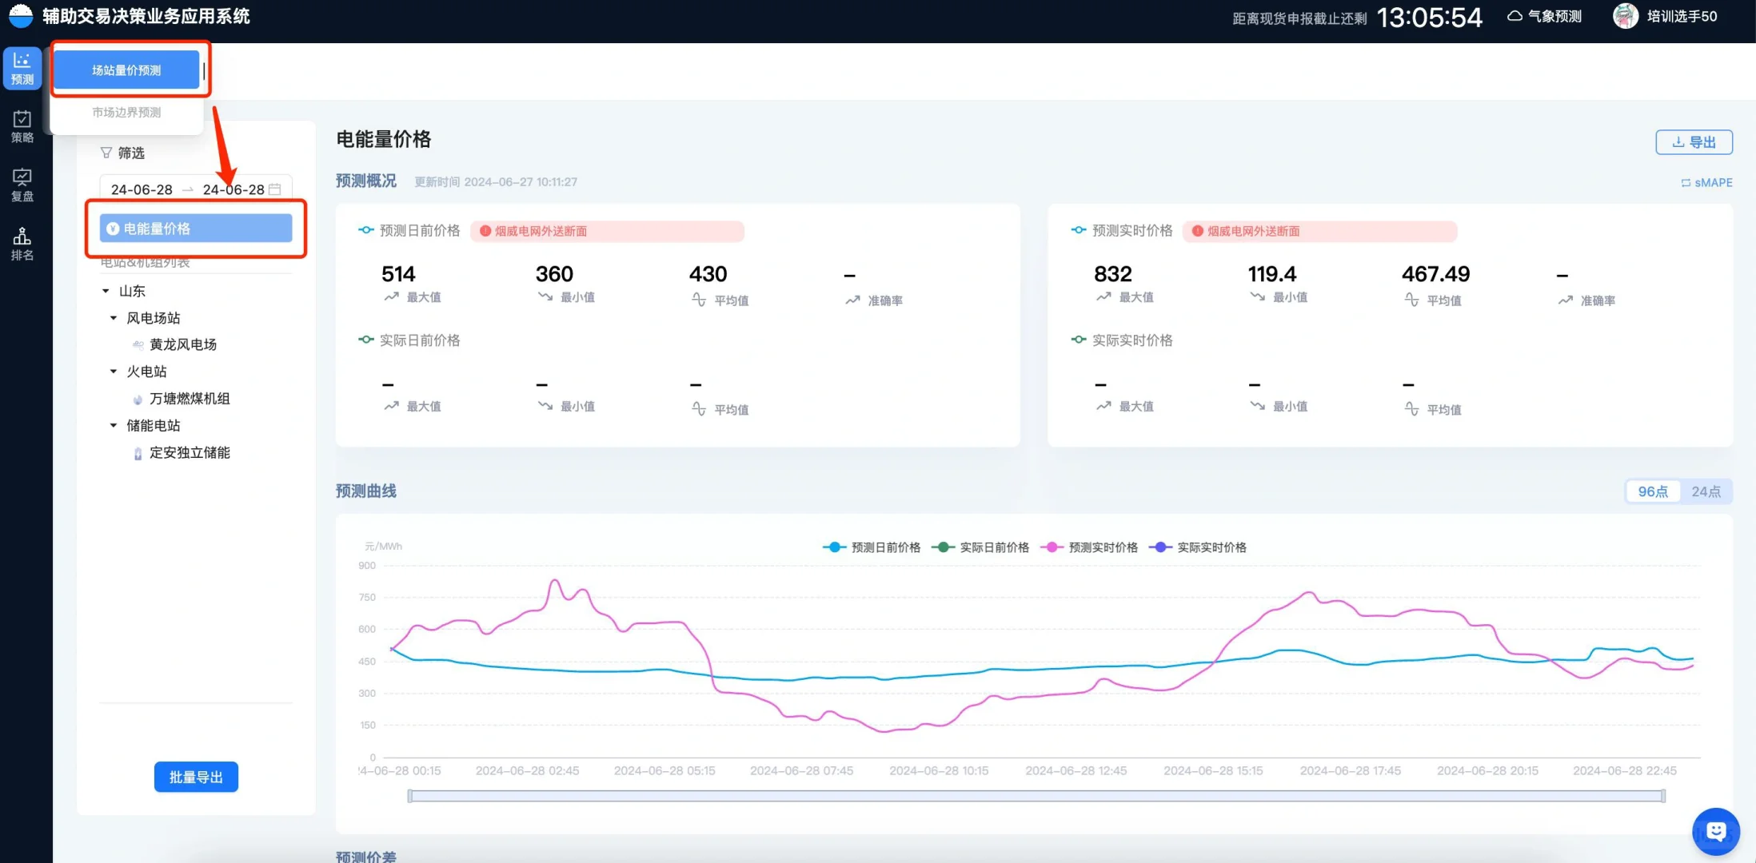Click the 导出 export button

tap(1694, 142)
